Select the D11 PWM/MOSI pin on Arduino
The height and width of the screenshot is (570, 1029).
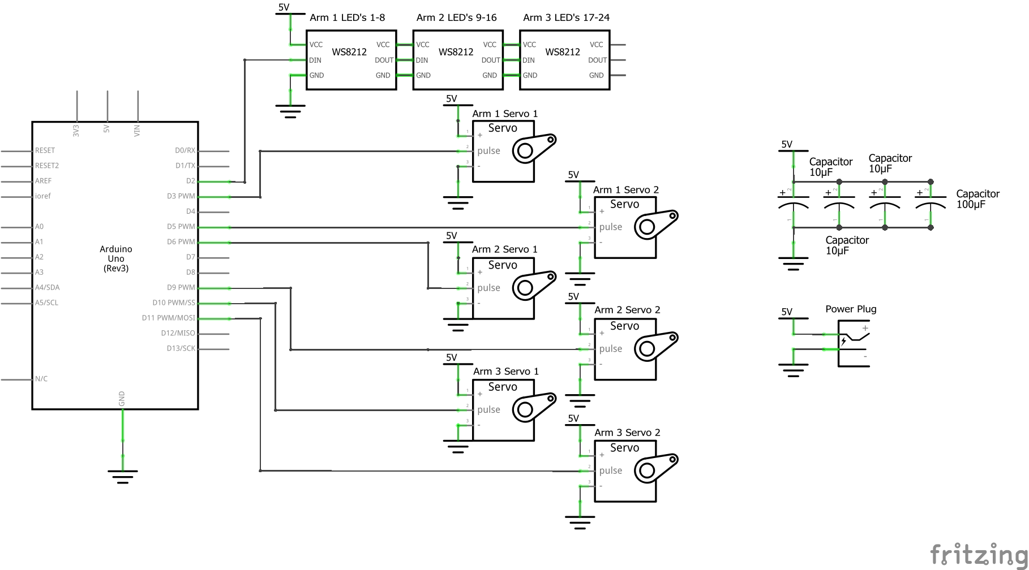pos(168,318)
